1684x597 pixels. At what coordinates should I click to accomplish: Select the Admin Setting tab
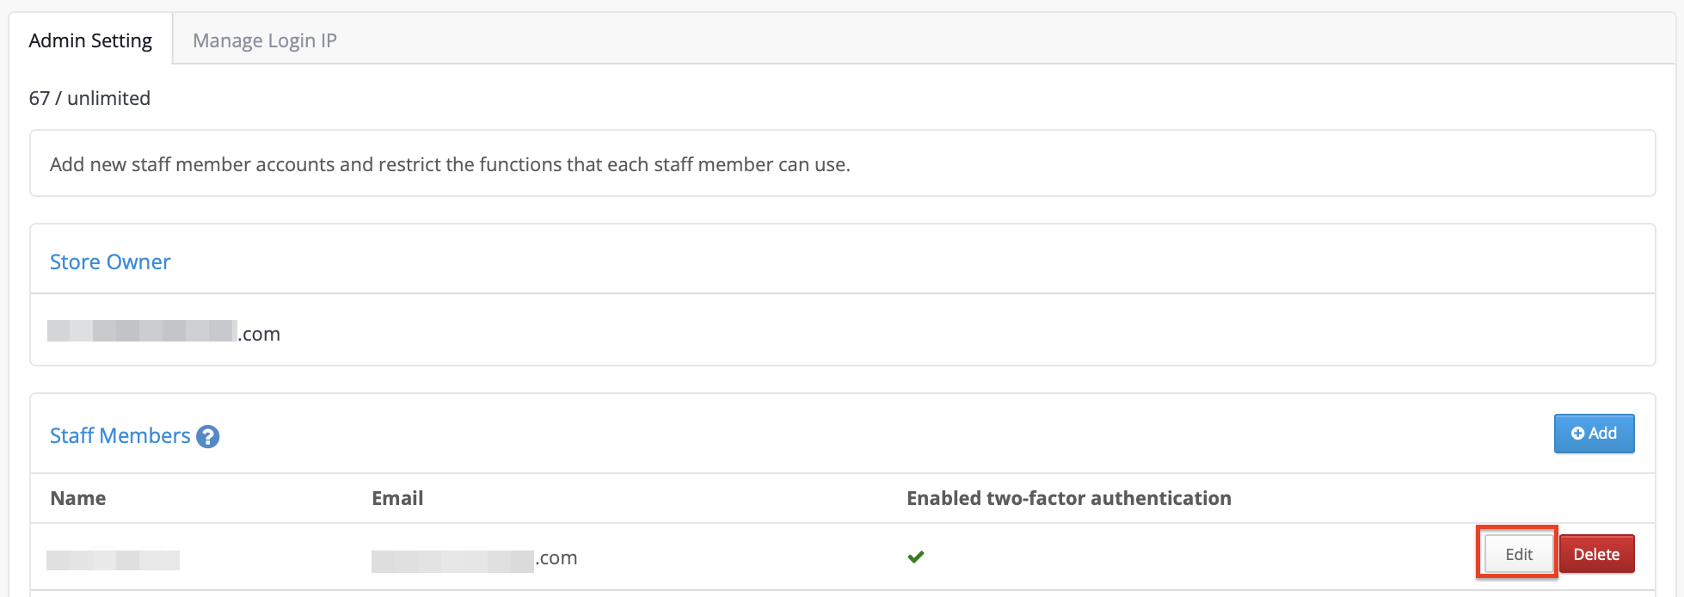pyautogui.click(x=90, y=40)
